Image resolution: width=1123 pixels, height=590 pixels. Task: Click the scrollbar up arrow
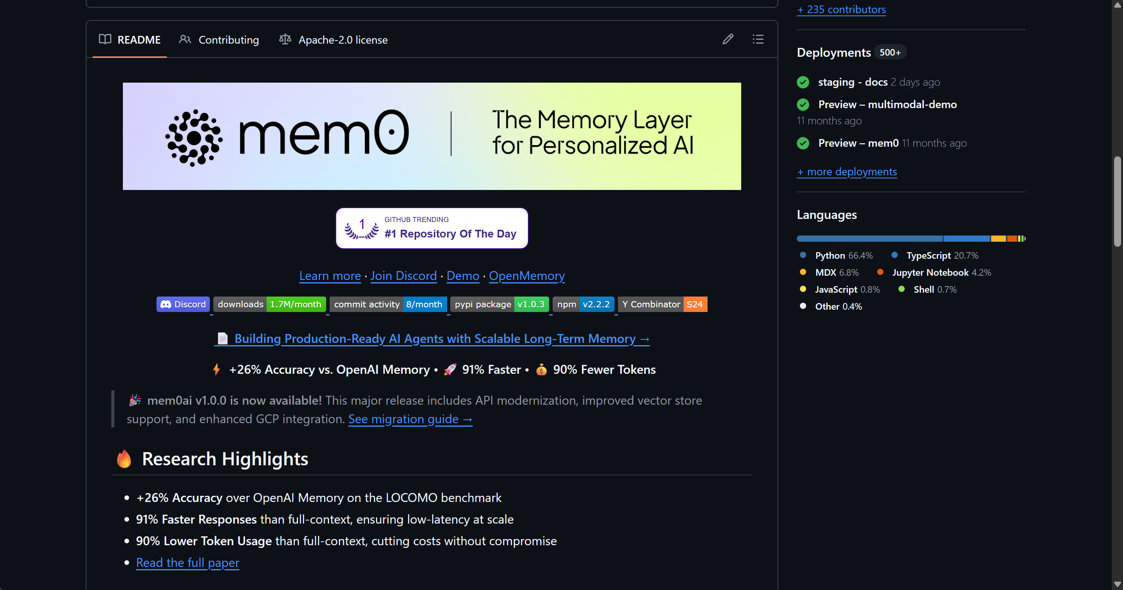[x=1117, y=5]
